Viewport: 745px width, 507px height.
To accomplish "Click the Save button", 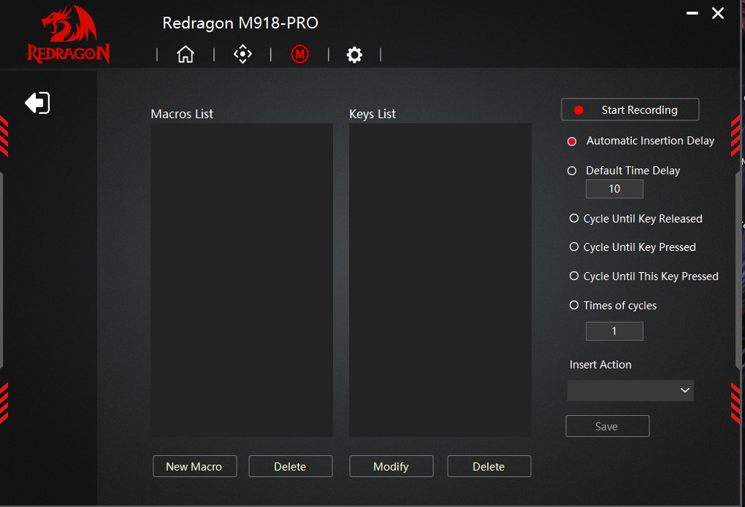I will click(x=607, y=426).
